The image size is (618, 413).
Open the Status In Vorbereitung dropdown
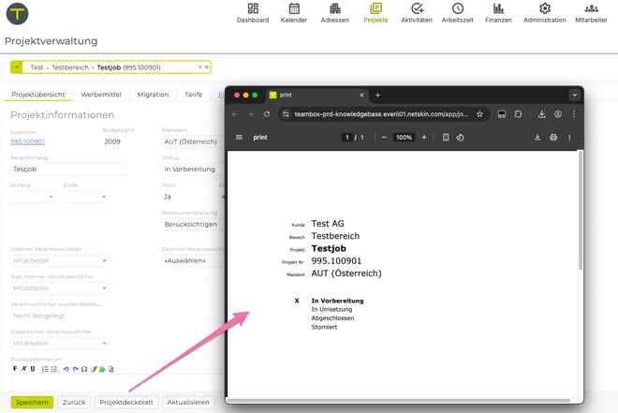click(x=193, y=170)
